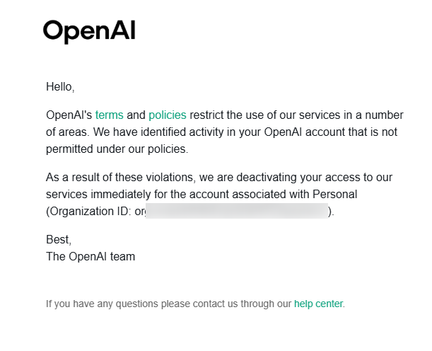432x351 pixels.
Task: Click the blurred Organization ID value
Action: tap(237, 211)
